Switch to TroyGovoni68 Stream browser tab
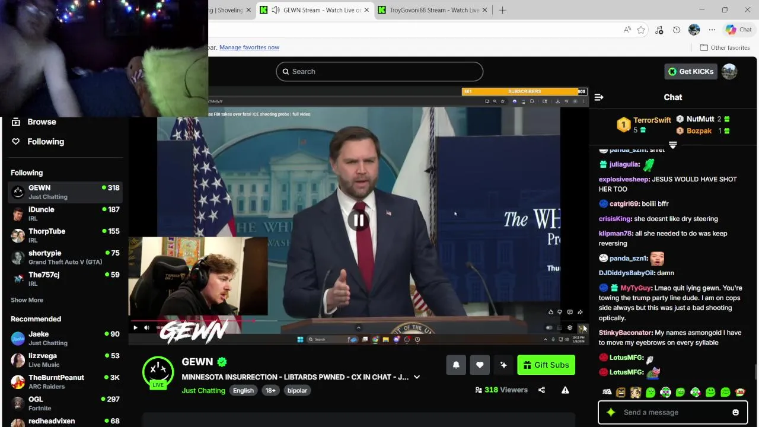The height and width of the screenshot is (427, 759). point(433,10)
